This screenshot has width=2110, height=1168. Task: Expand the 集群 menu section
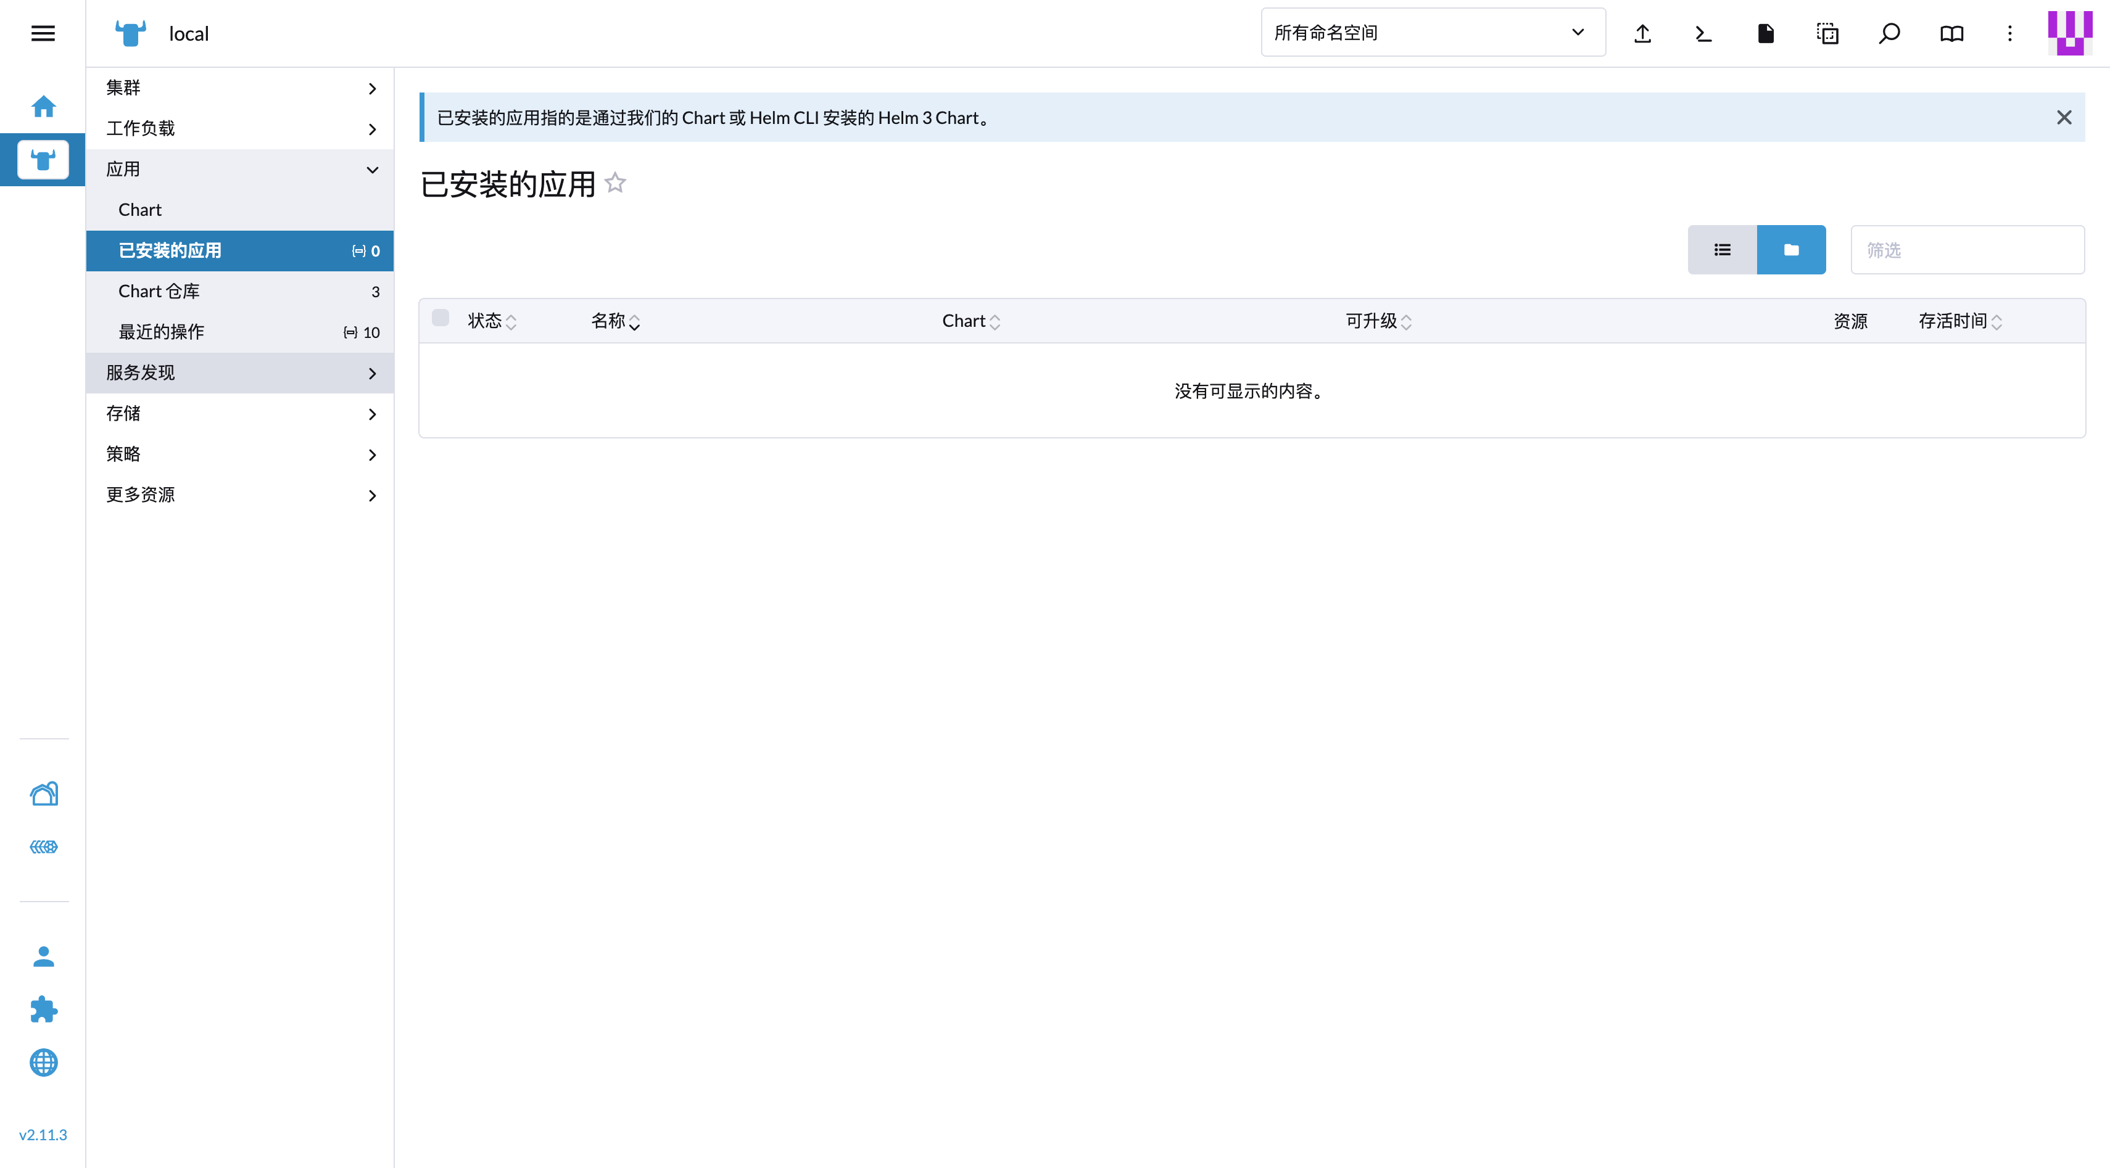240,88
